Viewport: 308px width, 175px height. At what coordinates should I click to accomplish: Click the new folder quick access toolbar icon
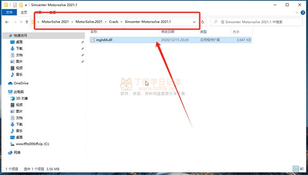(x=21, y=5)
